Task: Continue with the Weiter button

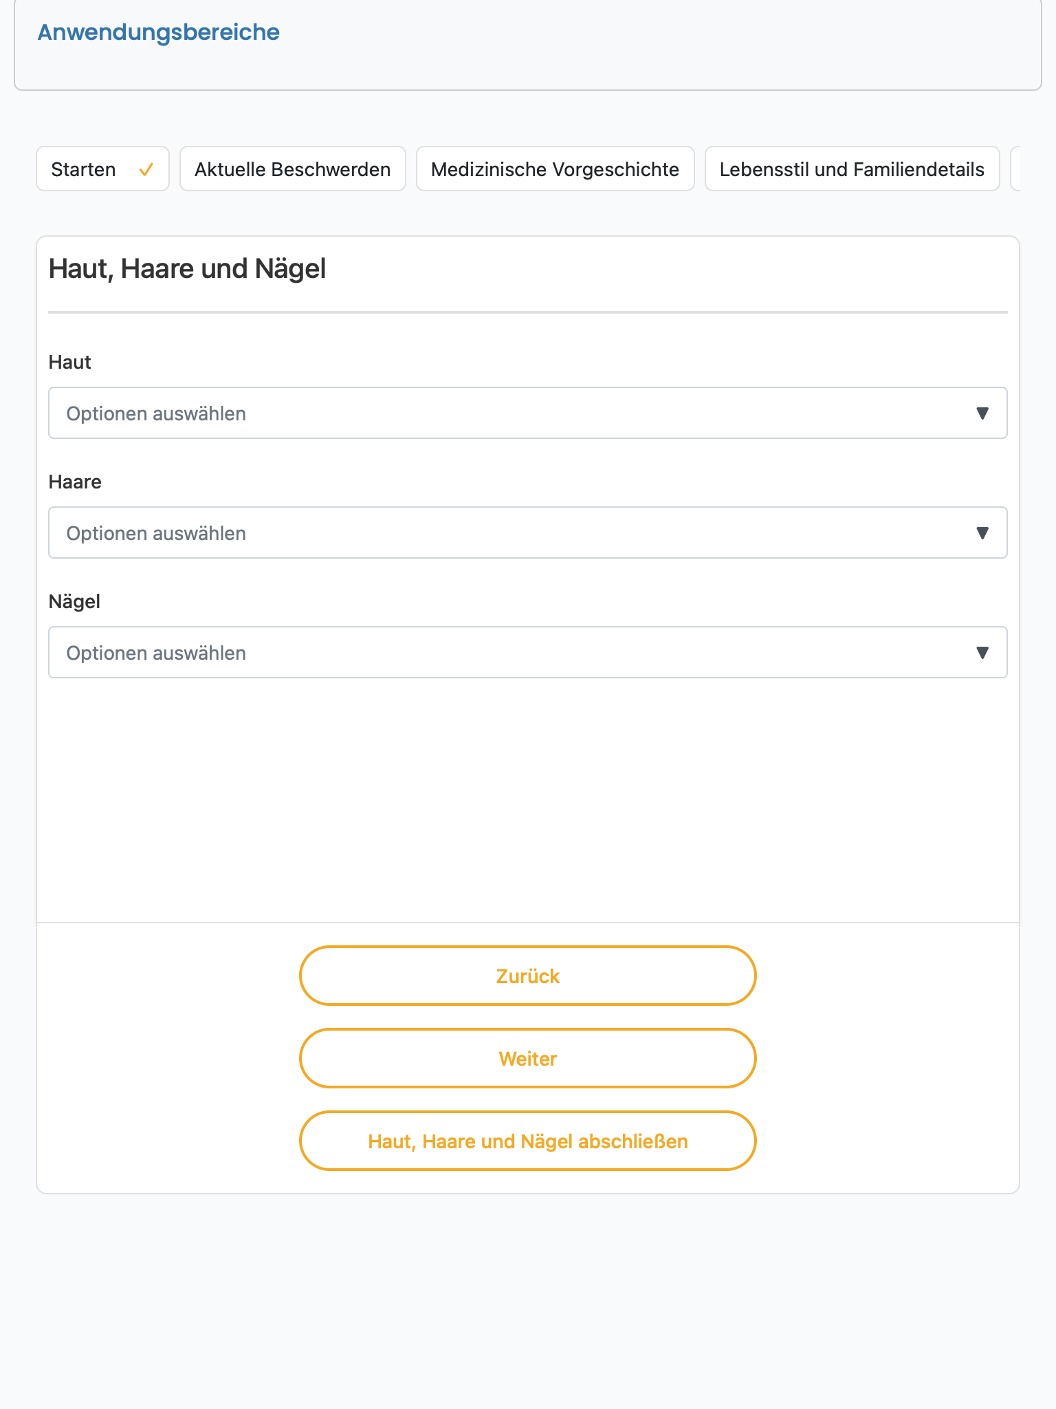Action: pyautogui.click(x=528, y=1058)
